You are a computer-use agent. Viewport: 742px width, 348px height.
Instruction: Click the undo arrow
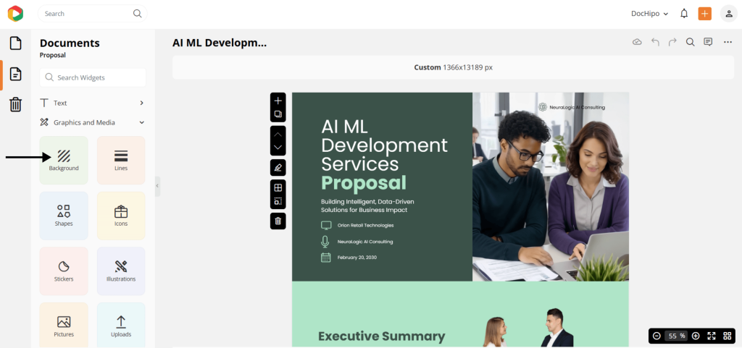[x=655, y=43]
